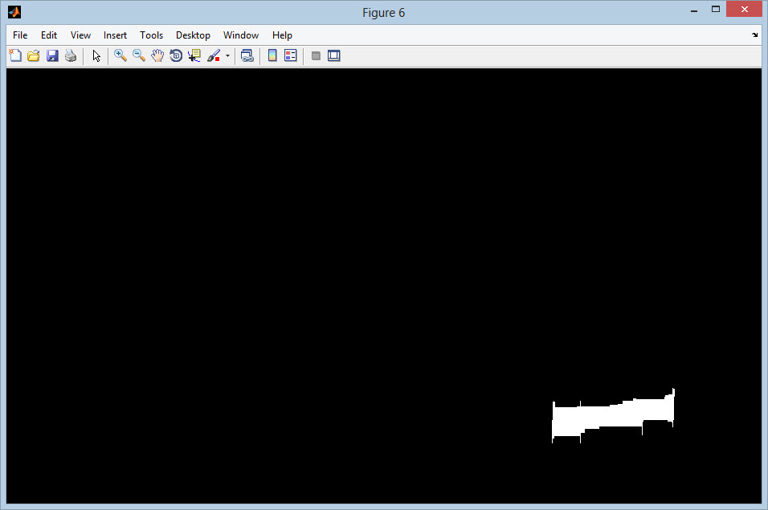Open the Window menu
The height and width of the screenshot is (510, 768).
241,35
